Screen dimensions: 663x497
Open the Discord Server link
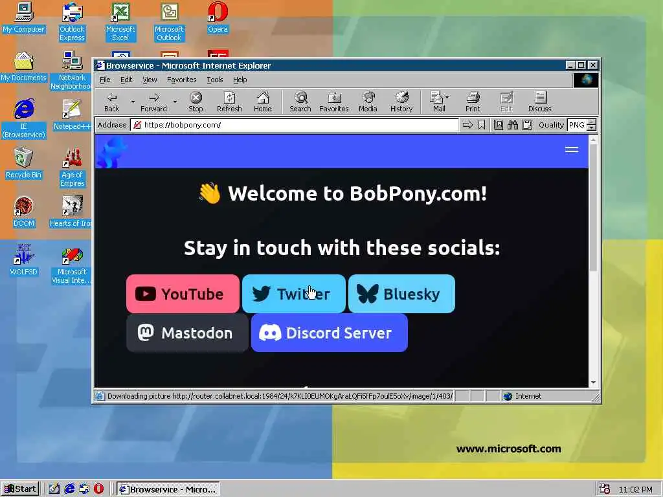(x=330, y=333)
